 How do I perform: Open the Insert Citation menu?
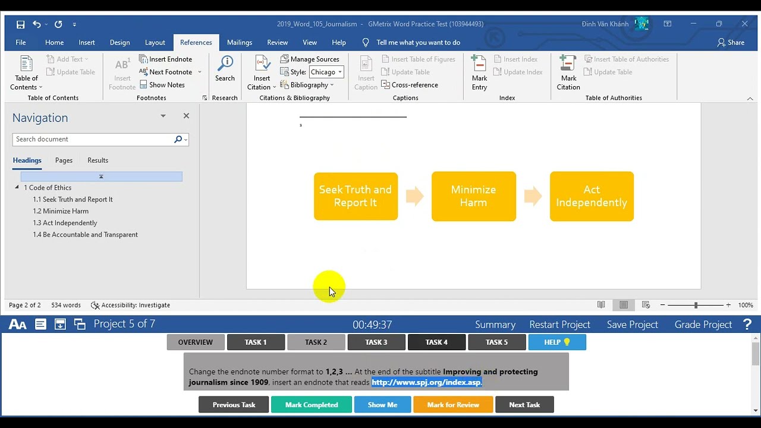coord(262,73)
